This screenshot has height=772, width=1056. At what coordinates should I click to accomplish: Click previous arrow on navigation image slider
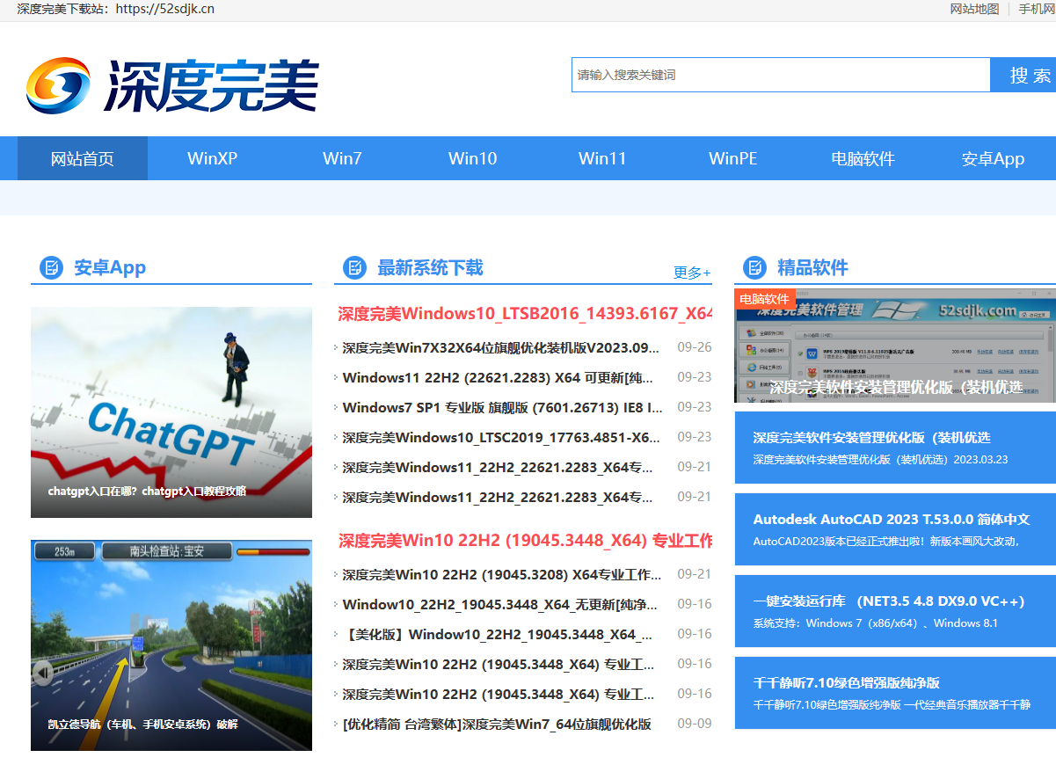click(43, 674)
